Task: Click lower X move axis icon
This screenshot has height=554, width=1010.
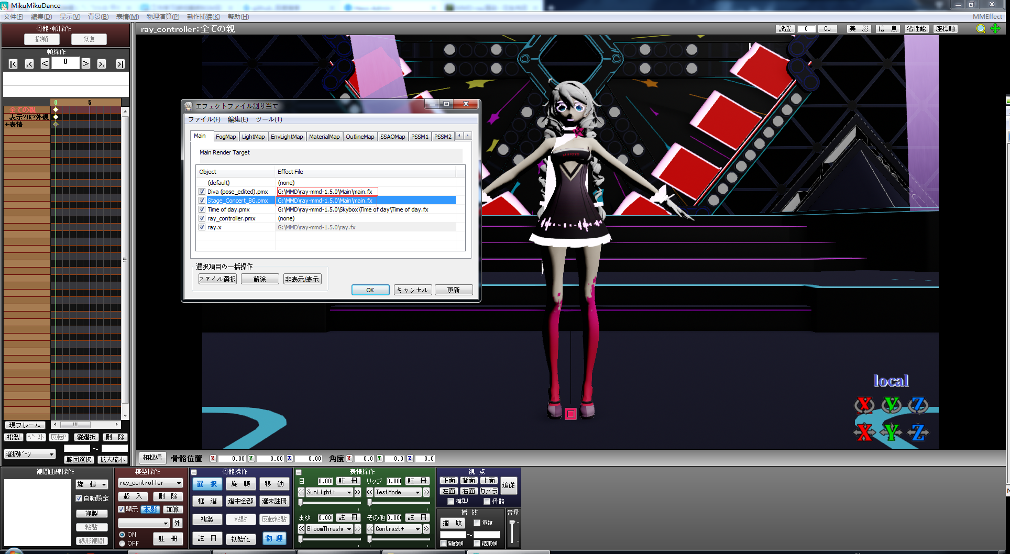Action: click(x=864, y=432)
